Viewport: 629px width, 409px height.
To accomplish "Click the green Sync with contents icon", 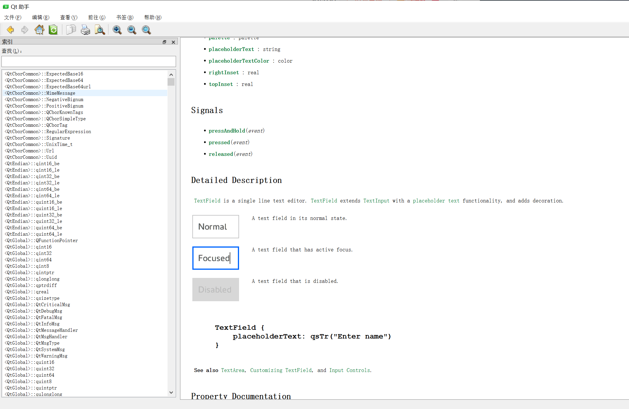I will coord(53,30).
